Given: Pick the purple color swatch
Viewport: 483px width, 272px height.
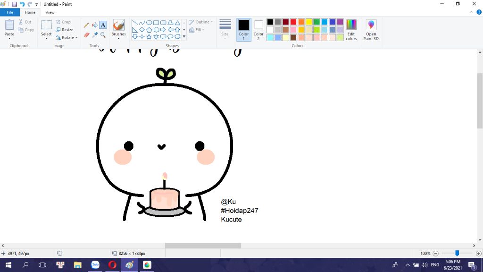Looking at the screenshot, I should [x=340, y=22].
